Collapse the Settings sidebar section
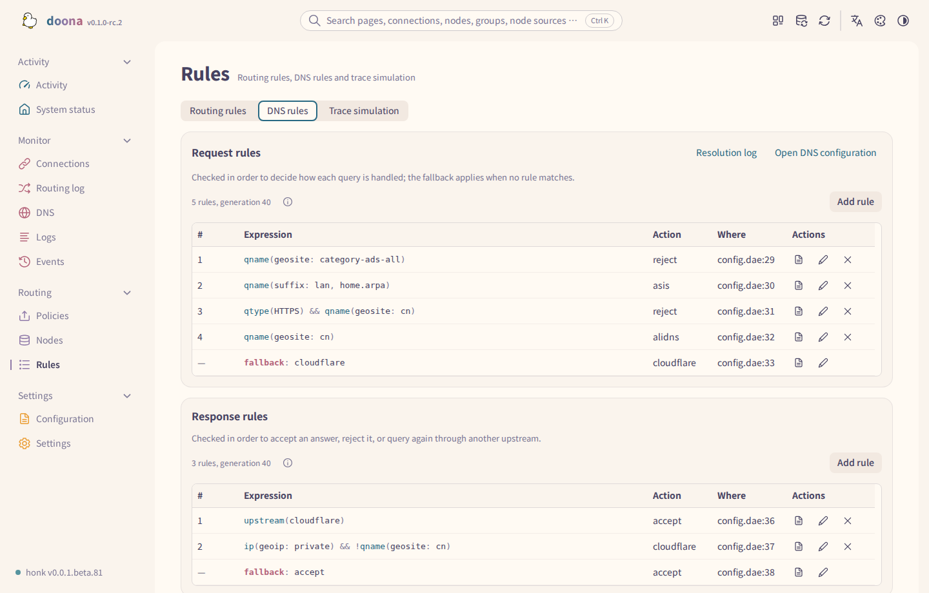929x593 pixels. pos(127,396)
